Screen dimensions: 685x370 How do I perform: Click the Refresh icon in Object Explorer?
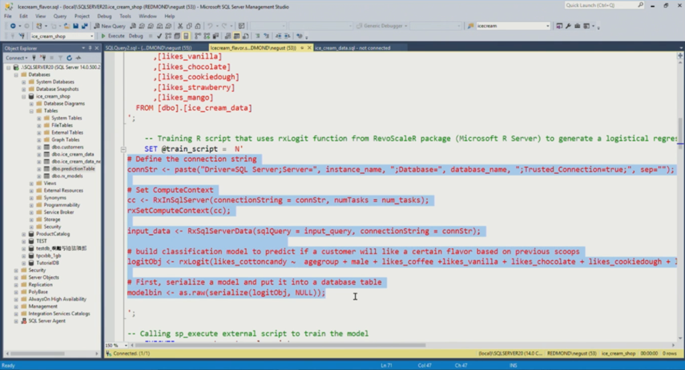(x=69, y=58)
